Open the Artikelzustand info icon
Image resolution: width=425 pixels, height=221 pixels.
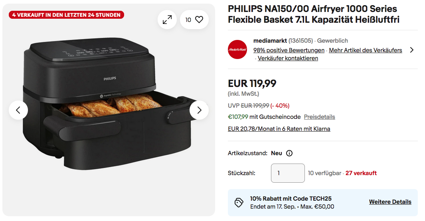[x=289, y=153]
